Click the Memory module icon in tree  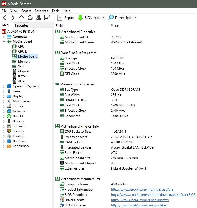(x=14, y=61)
